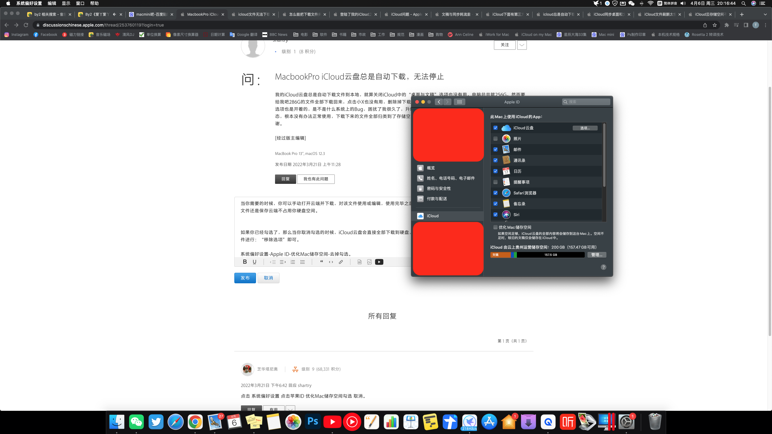Click the Underline formatting icon

tap(255, 262)
